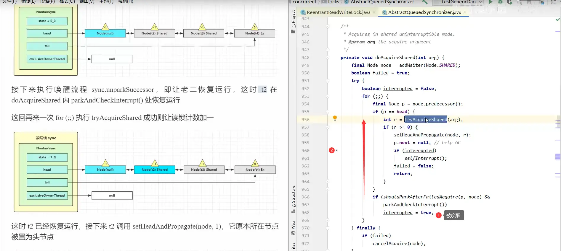The width and height of the screenshot is (561, 251).
Task: Open the 段落(P) menu in Typora
Action: (47, 1)
